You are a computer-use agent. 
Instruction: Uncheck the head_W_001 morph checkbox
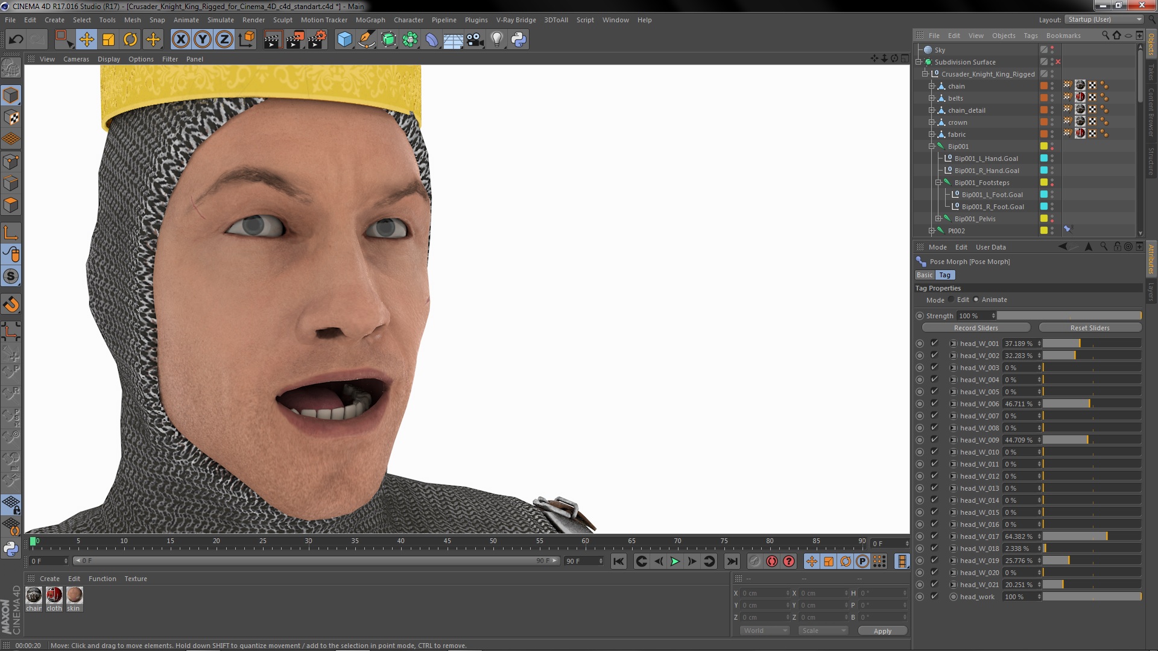[x=934, y=344]
